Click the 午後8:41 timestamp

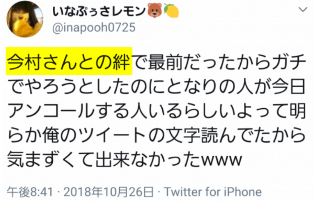click(30, 192)
